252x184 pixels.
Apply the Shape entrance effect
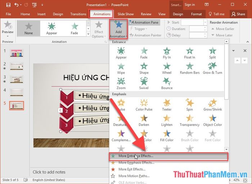click(x=144, y=68)
